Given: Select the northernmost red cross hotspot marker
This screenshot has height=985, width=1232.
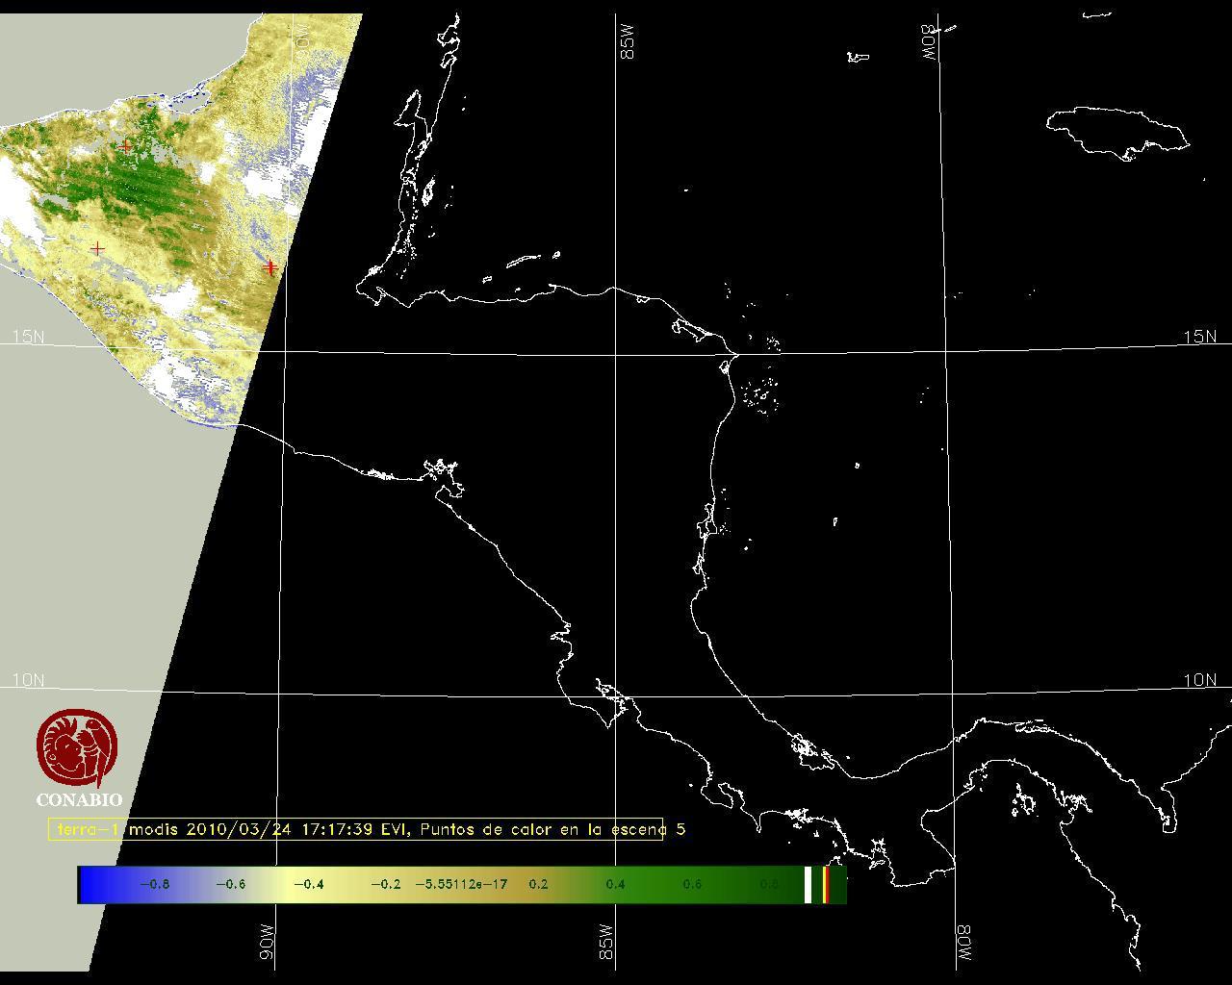Looking at the screenshot, I should [x=127, y=146].
